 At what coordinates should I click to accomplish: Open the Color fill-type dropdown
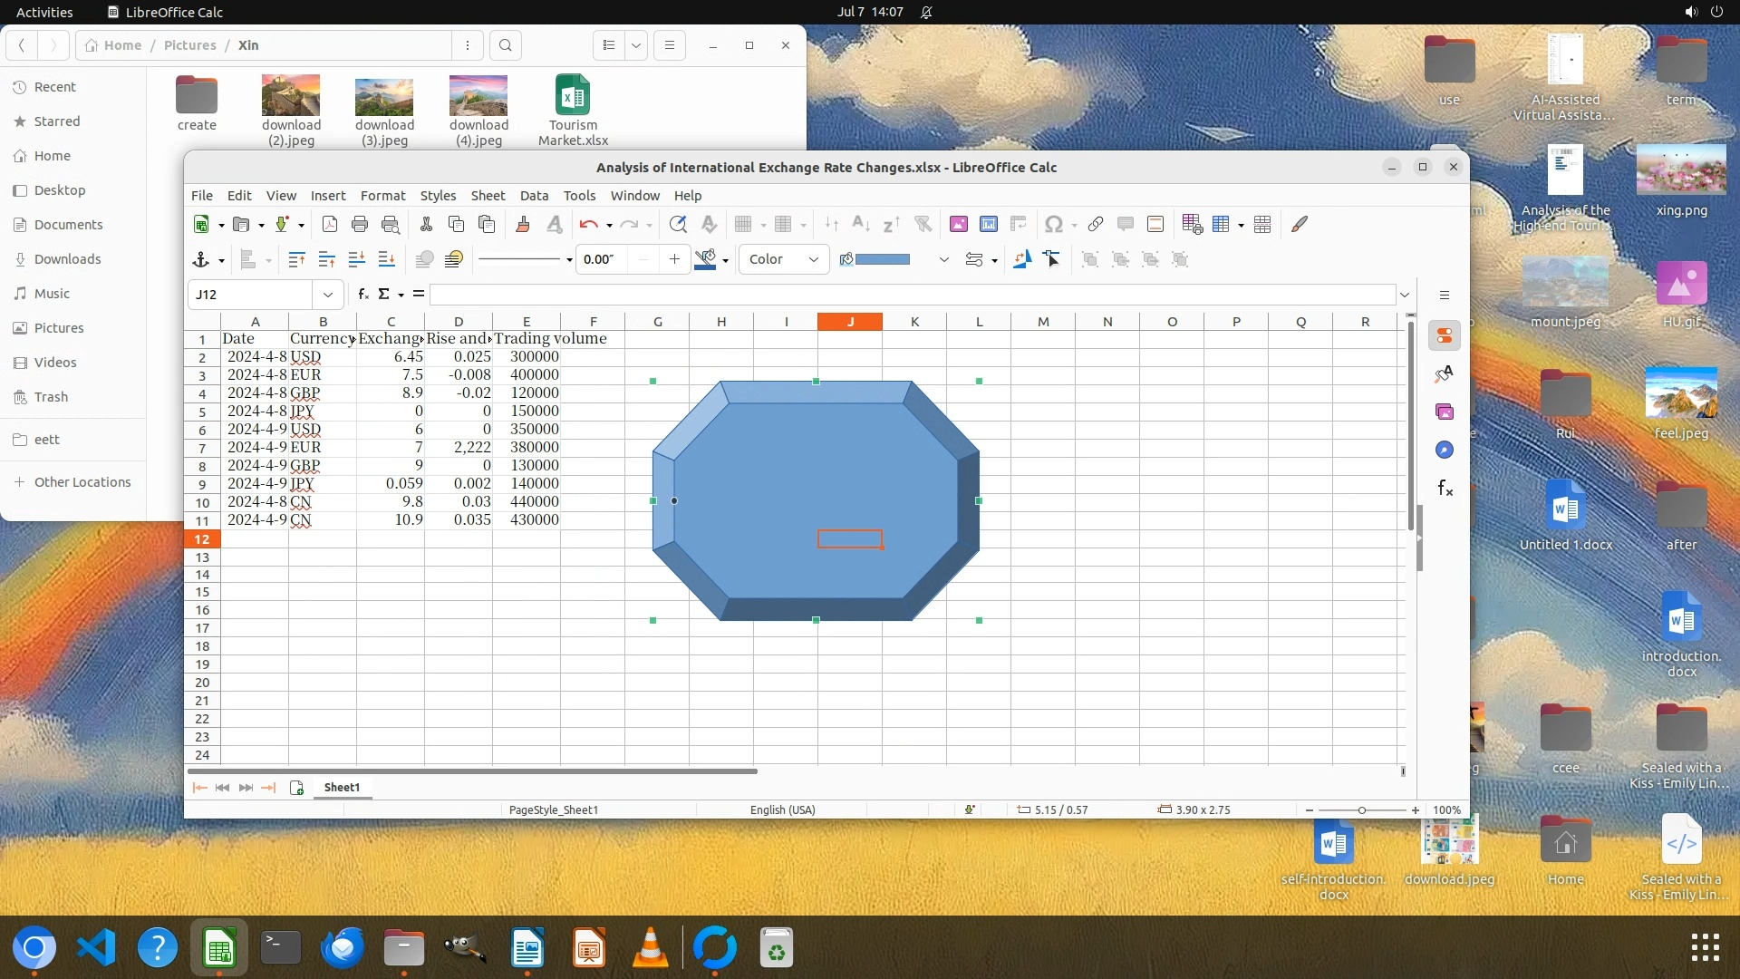point(784,260)
